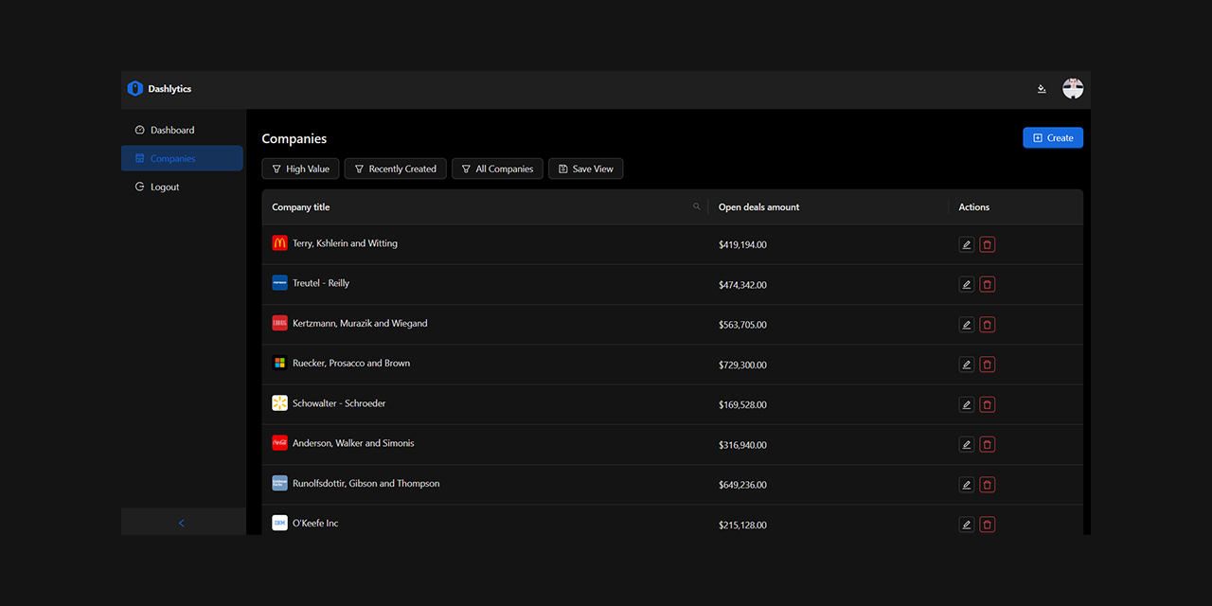Delete Runolfsdottir, Gibson and Thompson
The width and height of the screenshot is (1212, 606).
pyautogui.click(x=988, y=485)
